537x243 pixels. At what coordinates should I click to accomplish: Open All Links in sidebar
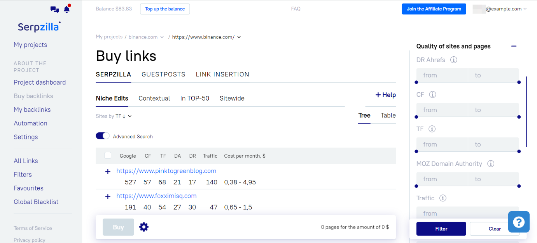click(x=26, y=161)
